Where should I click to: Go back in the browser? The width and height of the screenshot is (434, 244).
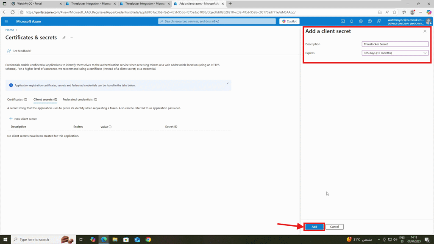point(4,12)
